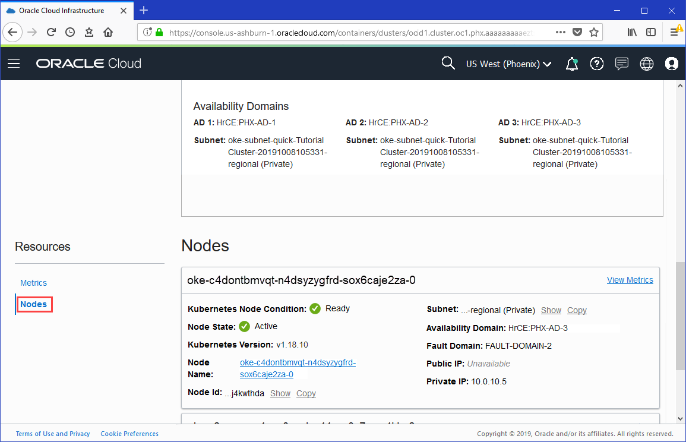Image resolution: width=686 pixels, height=442 pixels.
Task: Open the node name link oke-c4dontbmvqt-n4dsyzygfrd-sox6caje2za-0
Action: (298, 368)
